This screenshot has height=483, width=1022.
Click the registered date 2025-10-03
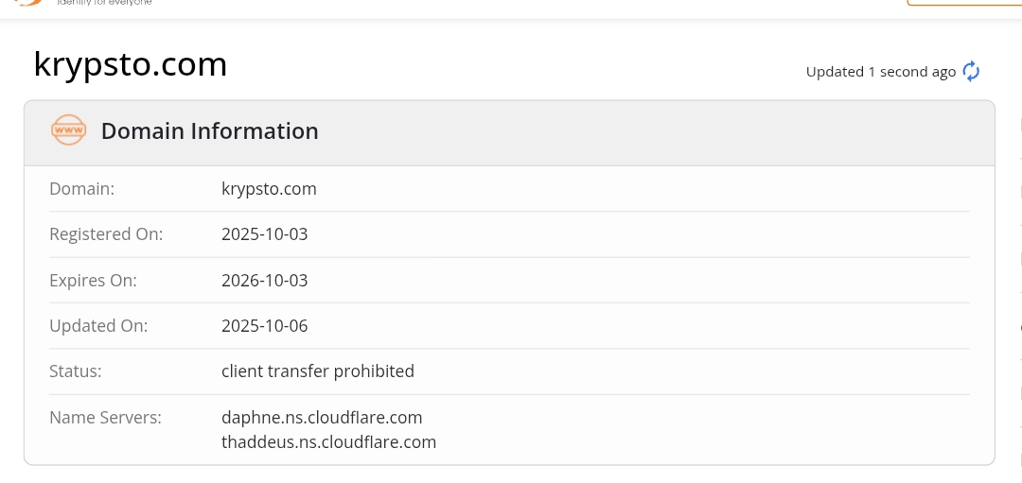[x=264, y=234]
